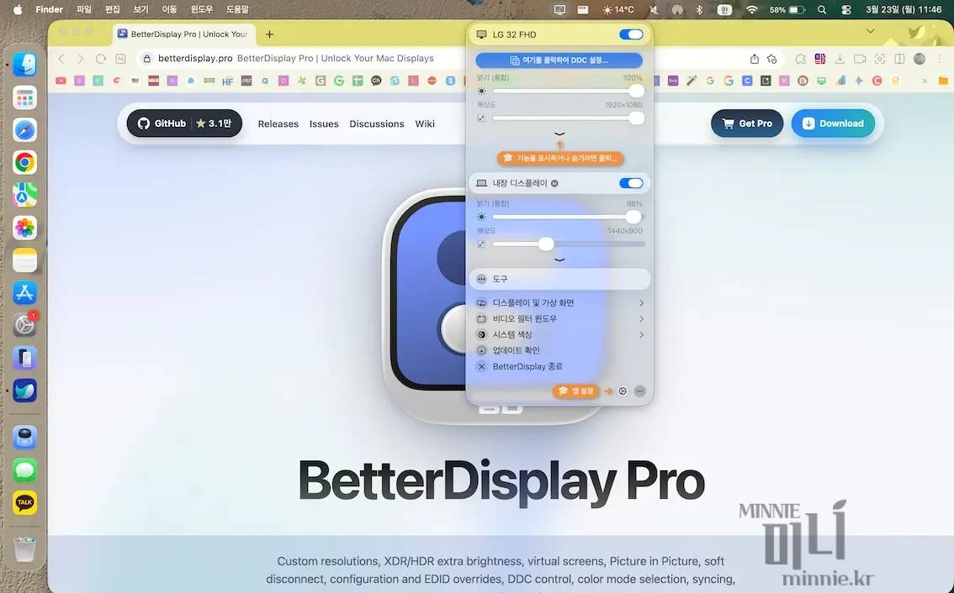Open Control Center in the menu bar
Image resolution: width=954 pixels, height=593 pixels.
click(846, 10)
